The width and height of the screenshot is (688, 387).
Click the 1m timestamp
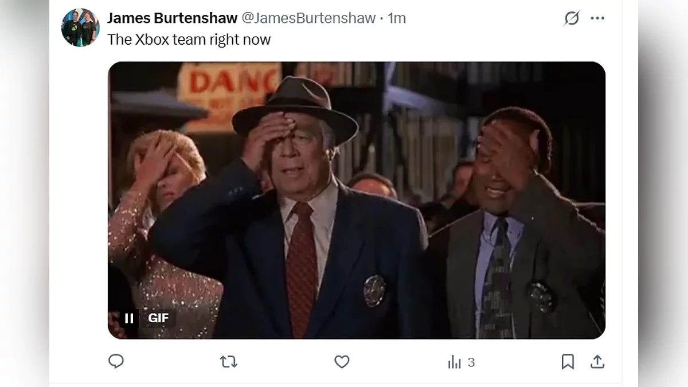397,18
